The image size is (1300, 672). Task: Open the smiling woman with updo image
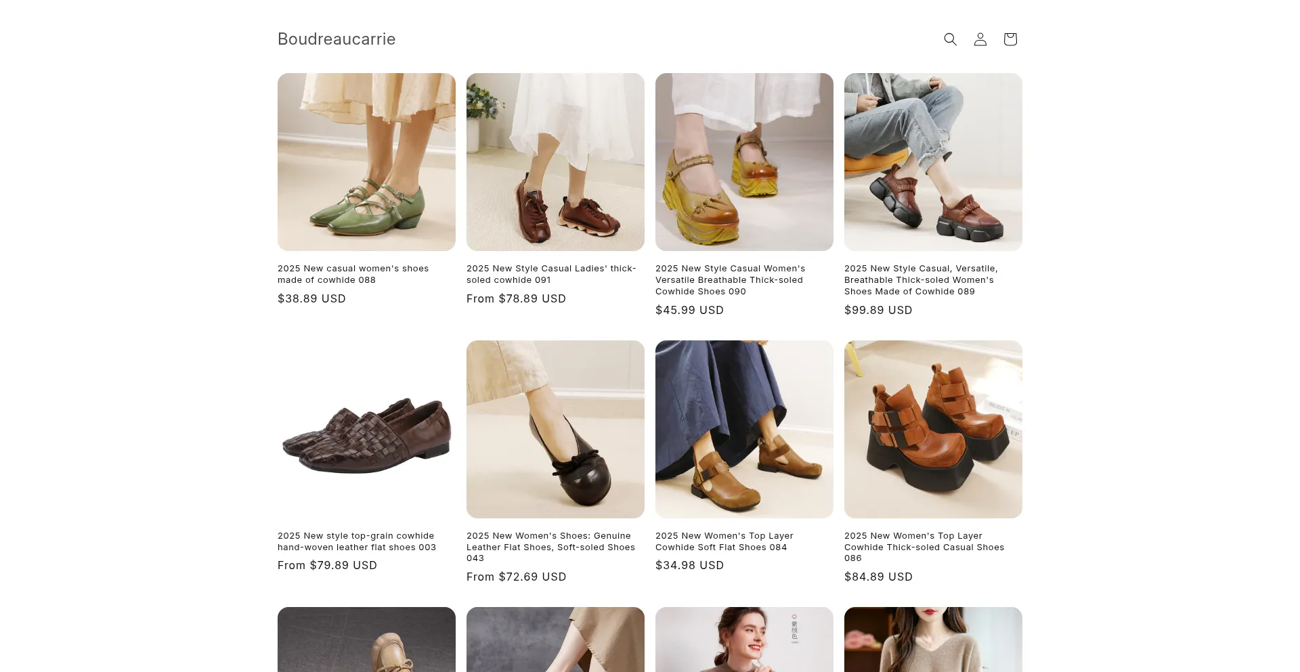pyautogui.click(x=744, y=640)
